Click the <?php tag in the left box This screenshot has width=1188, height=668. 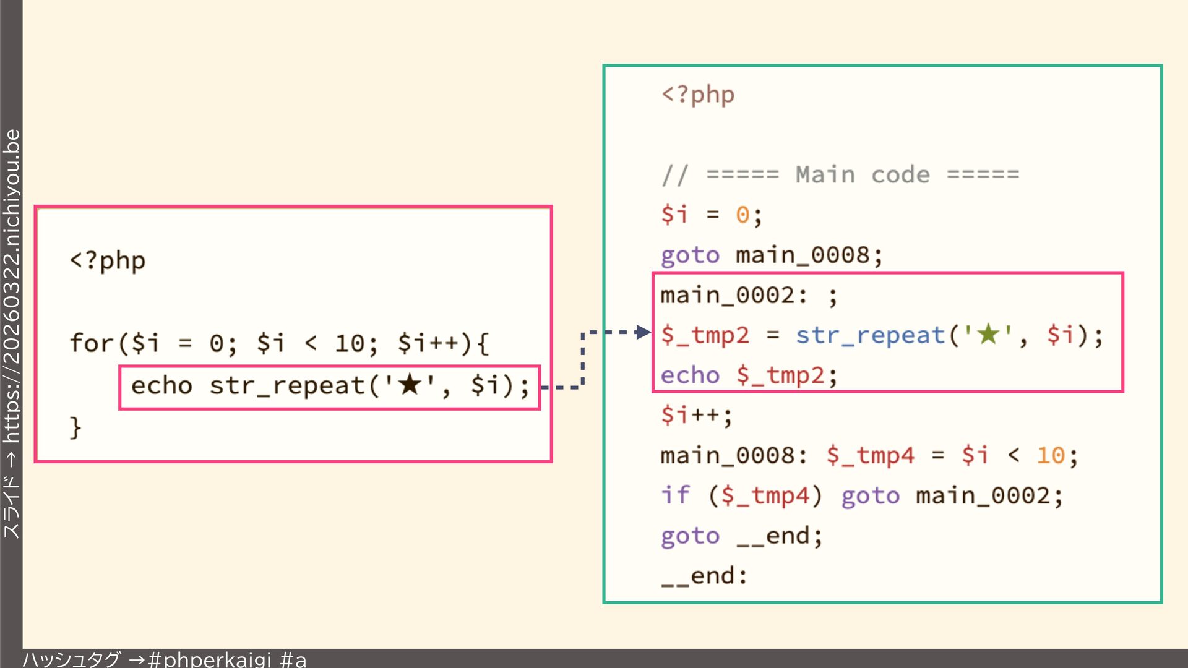pyautogui.click(x=108, y=260)
